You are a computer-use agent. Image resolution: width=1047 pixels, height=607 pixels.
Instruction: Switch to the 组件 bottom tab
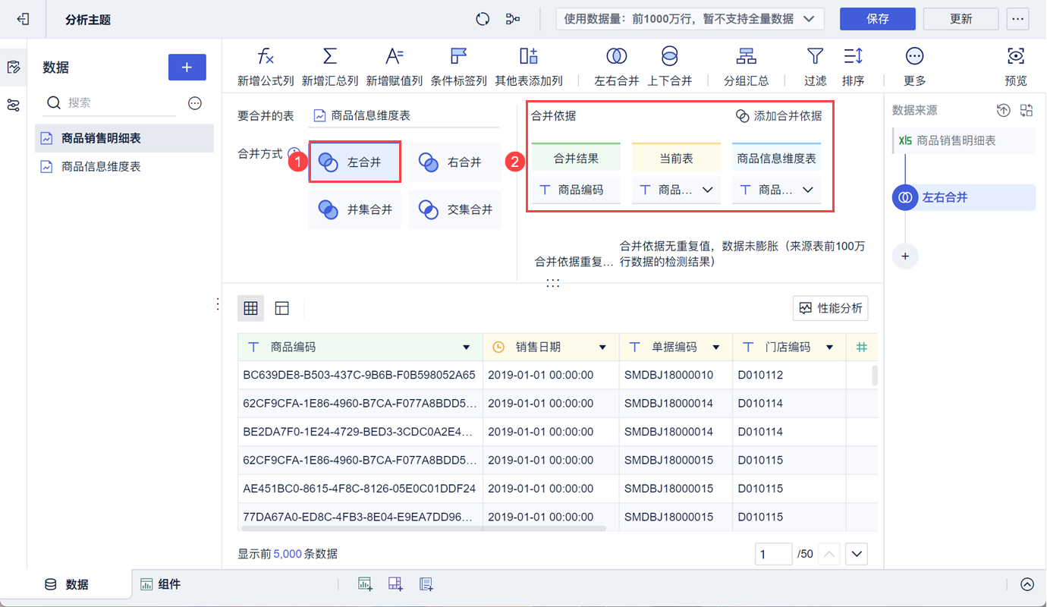point(160,584)
